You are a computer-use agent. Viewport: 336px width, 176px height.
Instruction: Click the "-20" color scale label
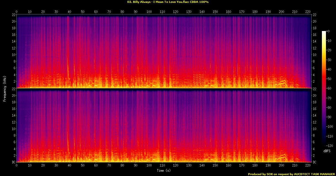pos(329,50)
